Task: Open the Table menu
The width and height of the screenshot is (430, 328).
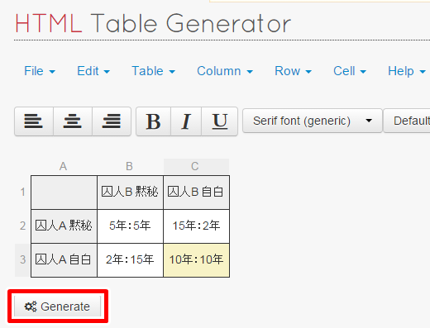Action: [153, 71]
